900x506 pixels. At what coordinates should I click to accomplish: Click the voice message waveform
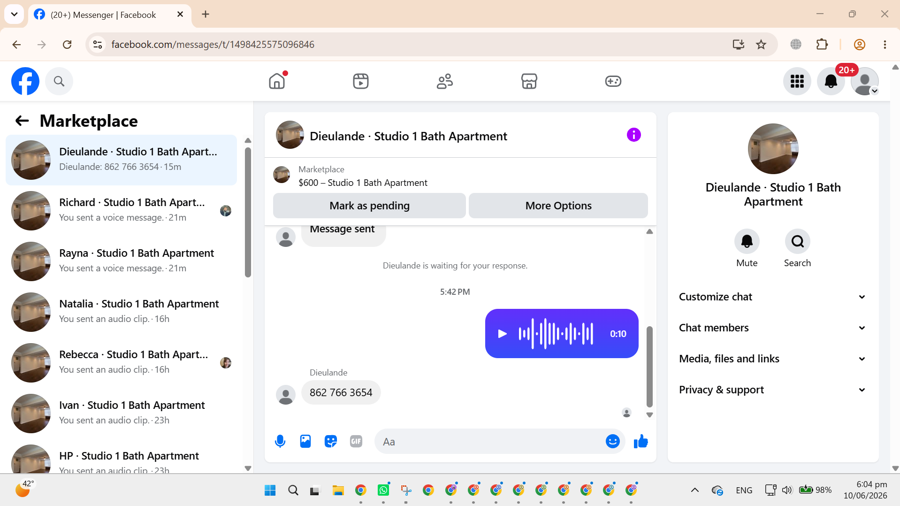click(x=556, y=334)
